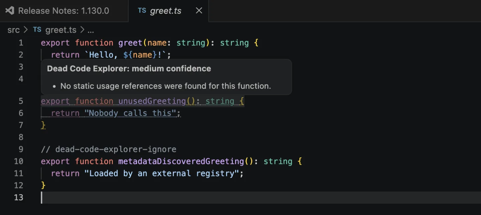
Task: Click the breadcrumb ellipsis symbol item
Action: point(91,30)
